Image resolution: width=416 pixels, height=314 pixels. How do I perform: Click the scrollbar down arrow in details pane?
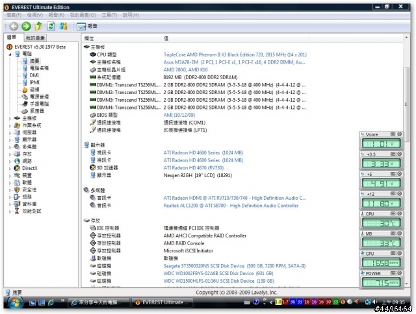pos(406,284)
